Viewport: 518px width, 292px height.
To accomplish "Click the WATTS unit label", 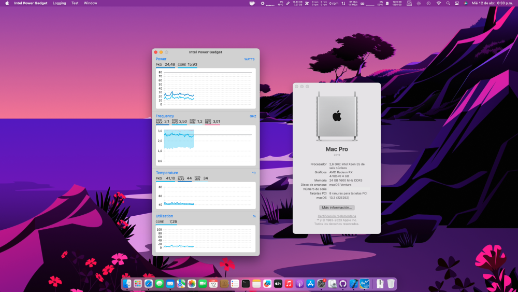I will pos(250,59).
